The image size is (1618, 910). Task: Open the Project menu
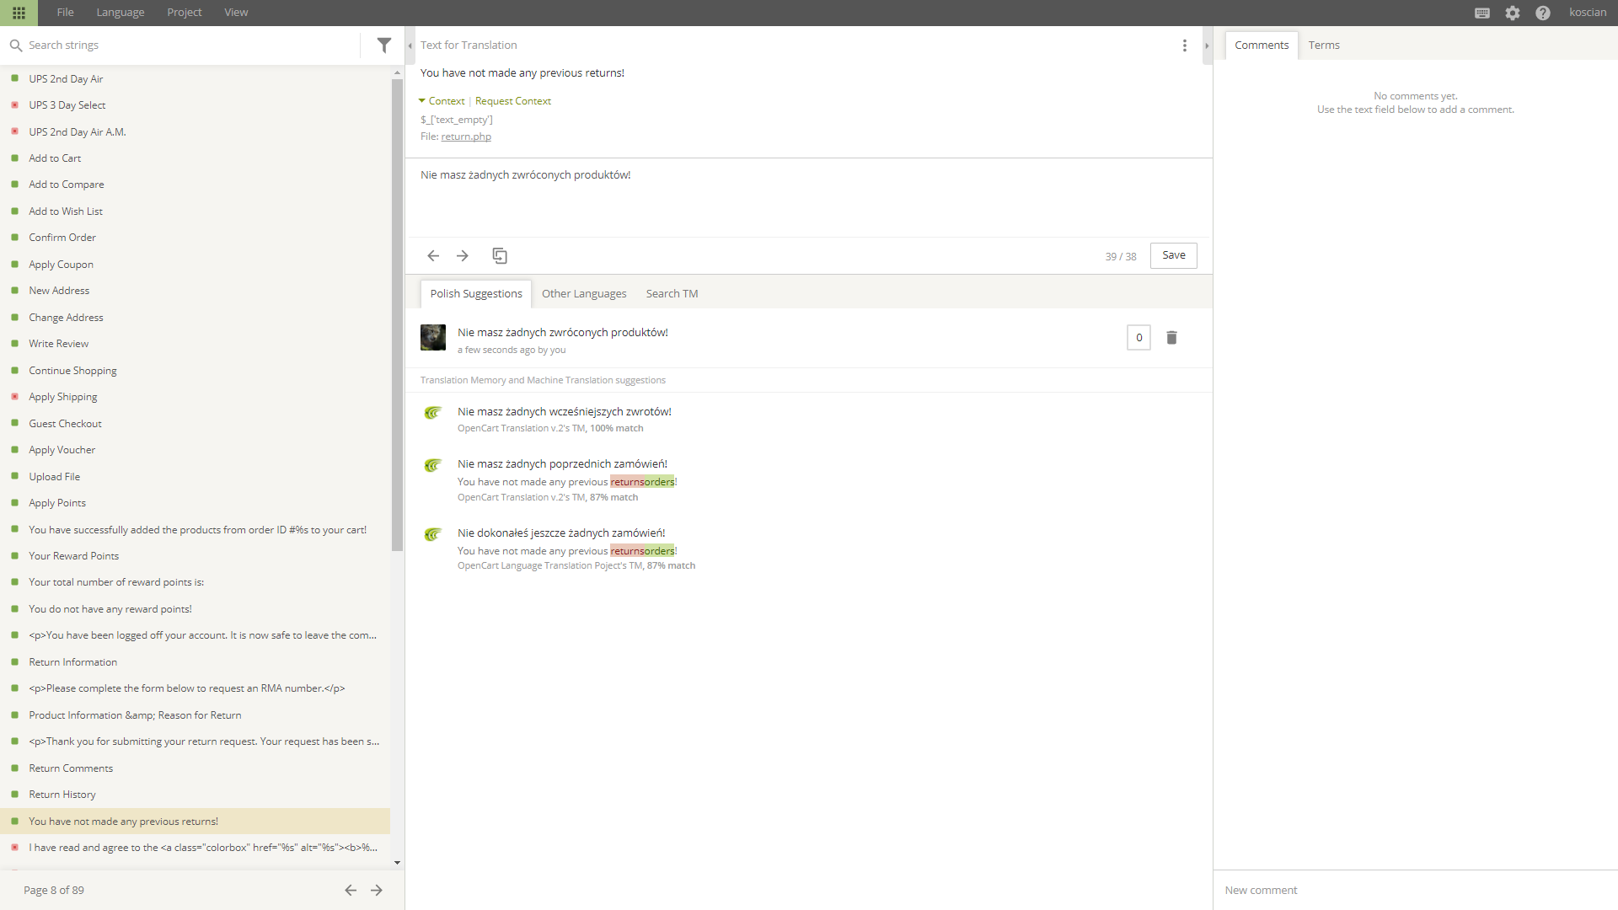tap(185, 13)
